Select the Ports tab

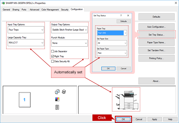point(24,10)
